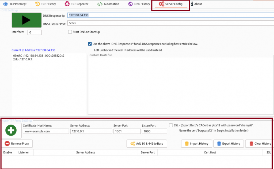Image resolution: width=274 pixels, height=169 pixels.
Task: Focus the Certificate HostName input field
Action: point(46,131)
